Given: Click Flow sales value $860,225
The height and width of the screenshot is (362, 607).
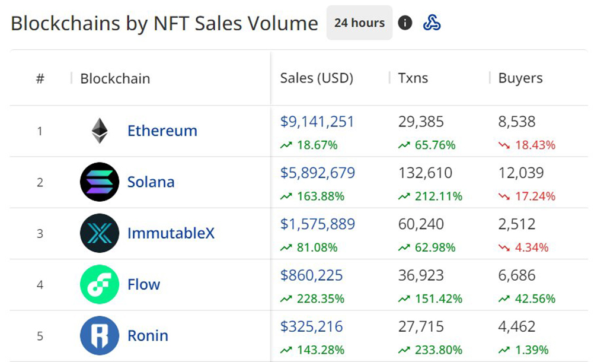Looking at the screenshot, I should coord(311,275).
